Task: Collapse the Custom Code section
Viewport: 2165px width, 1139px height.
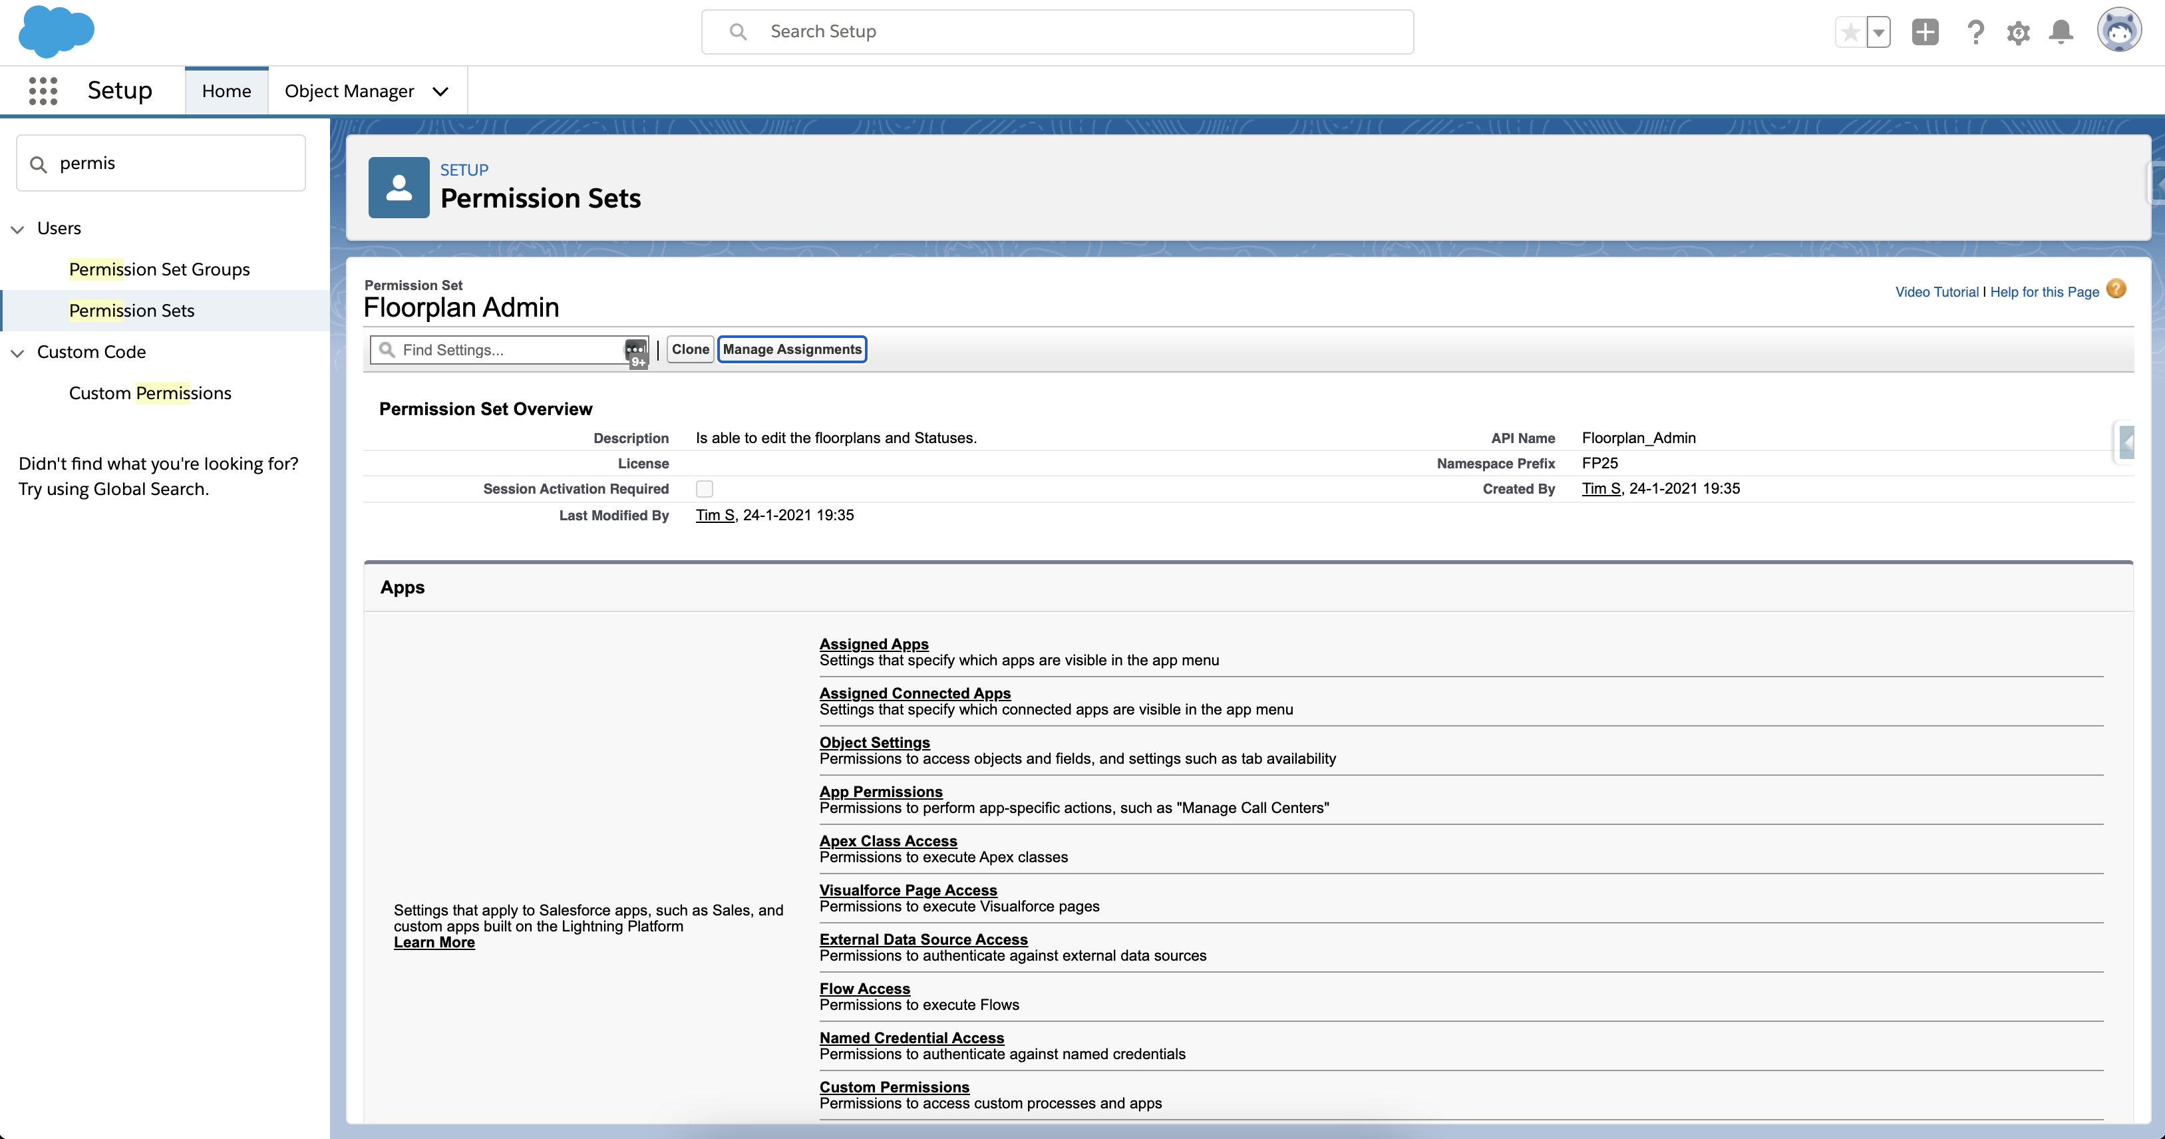Action: pyautogui.click(x=18, y=352)
